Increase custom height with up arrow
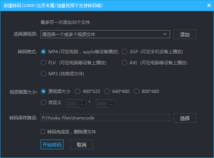The image size is (214, 158). (x=111, y=101)
